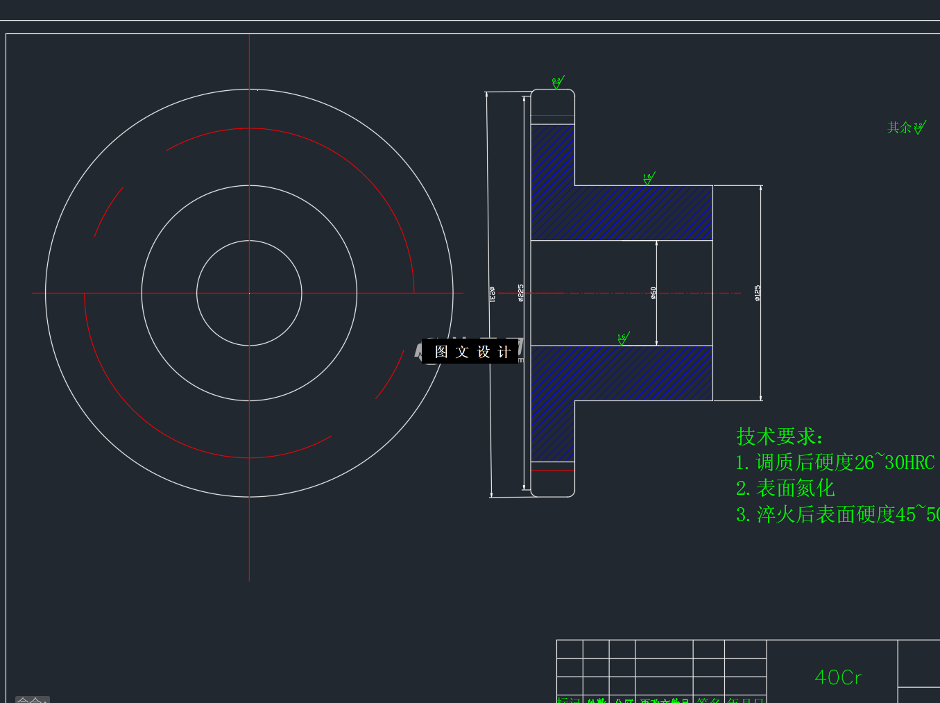The height and width of the screenshot is (703, 940).
Task: Select the ø225 diameter dimension text
Action: [521, 293]
